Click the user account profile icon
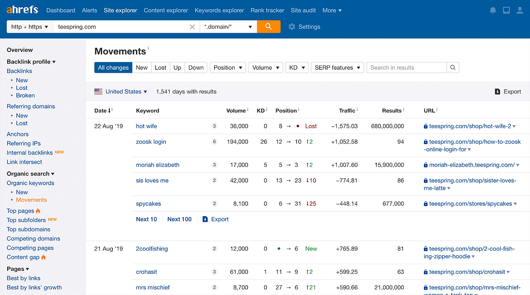The height and width of the screenshot is (295, 530). click(519, 10)
